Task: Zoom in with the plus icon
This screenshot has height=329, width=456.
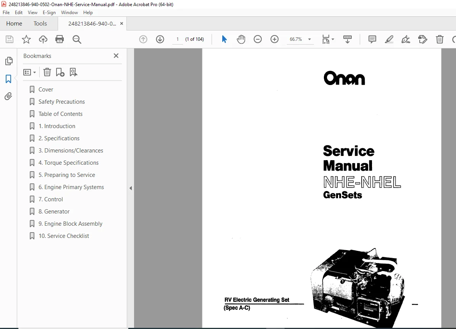Action: (x=275, y=39)
